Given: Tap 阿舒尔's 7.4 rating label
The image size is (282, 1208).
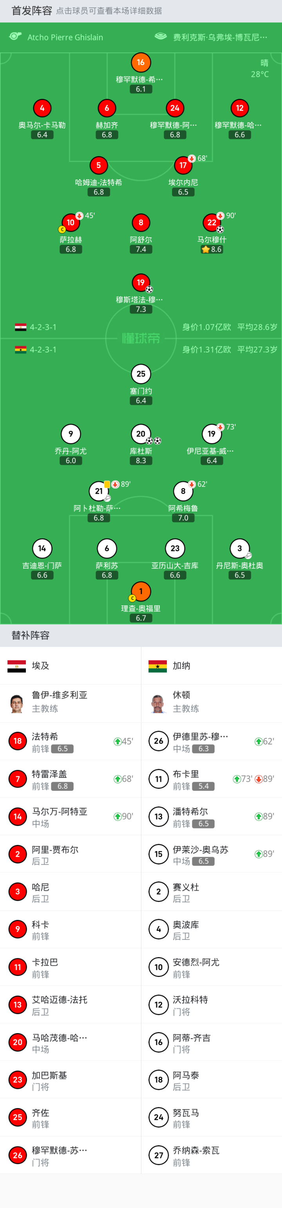Looking at the screenshot, I should pos(141,249).
